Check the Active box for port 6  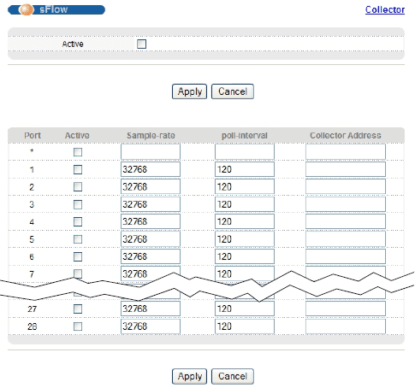tap(78, 256)
